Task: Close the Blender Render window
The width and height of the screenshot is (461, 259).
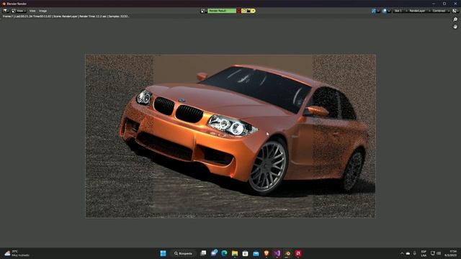Action: coord(455,4)
